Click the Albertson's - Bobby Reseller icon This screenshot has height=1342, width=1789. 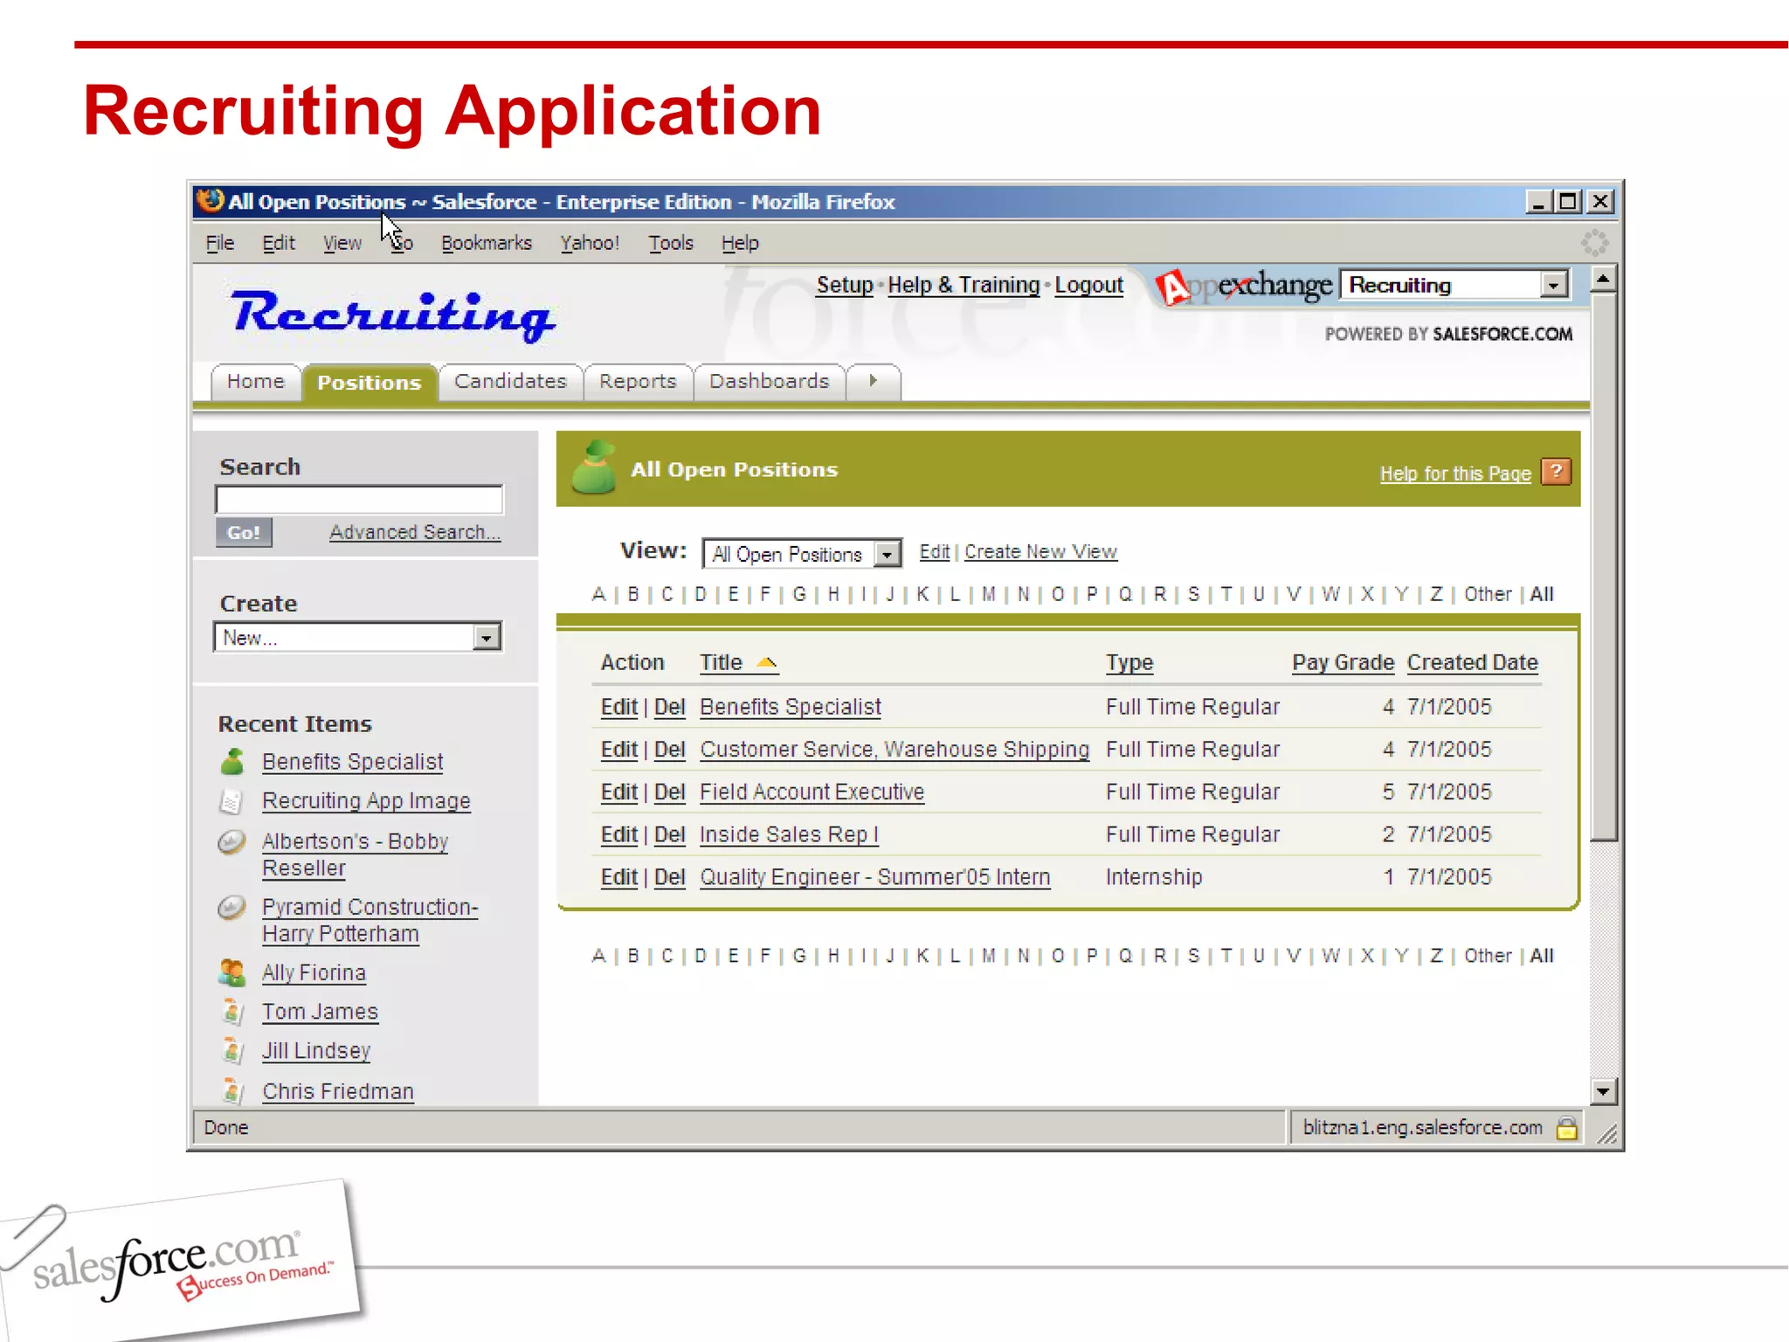(231, 841)
